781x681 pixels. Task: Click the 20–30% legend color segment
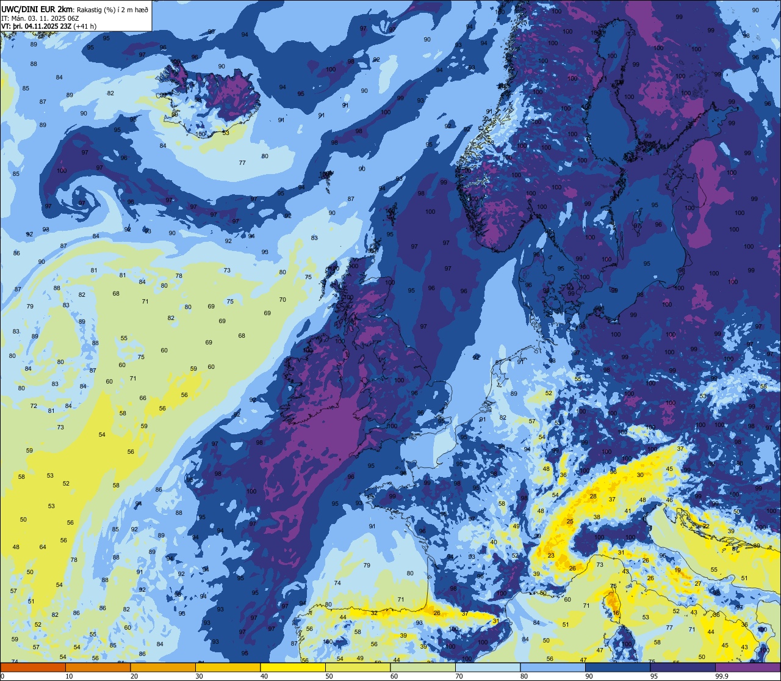point(163,667)
